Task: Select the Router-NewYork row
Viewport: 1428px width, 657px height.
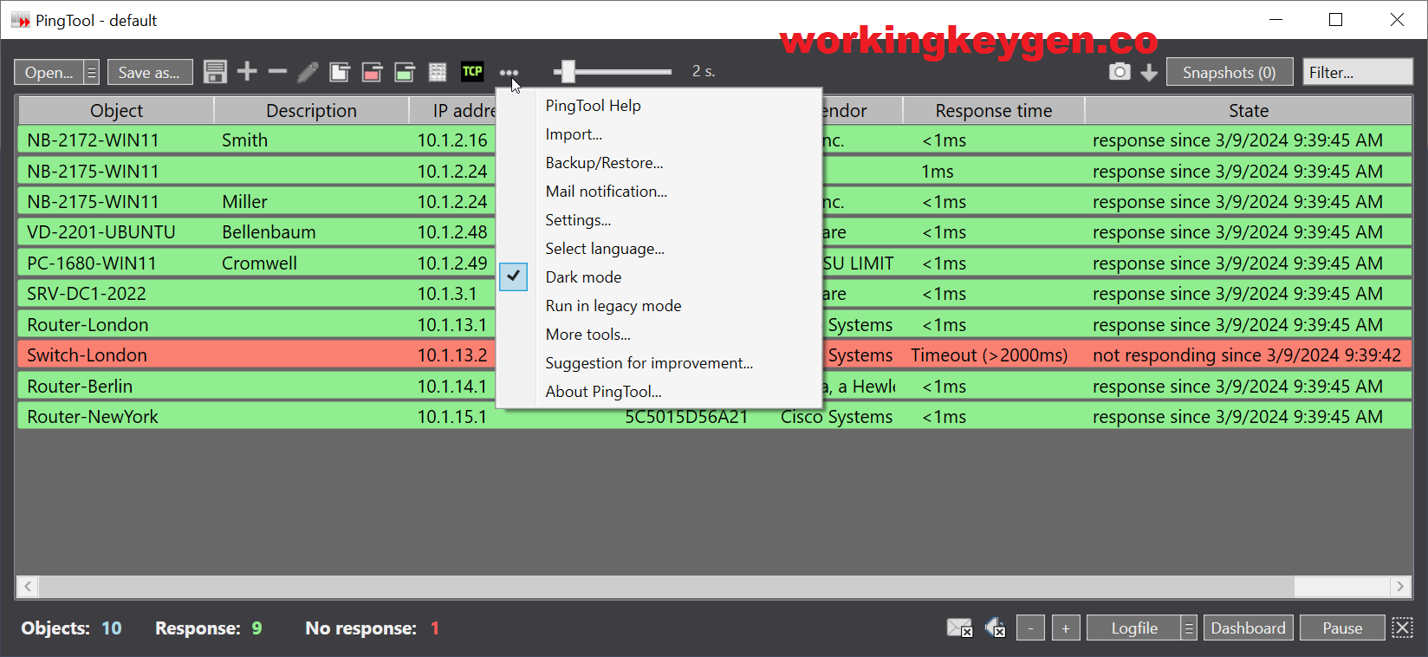Action: click(x=715, y=417)
